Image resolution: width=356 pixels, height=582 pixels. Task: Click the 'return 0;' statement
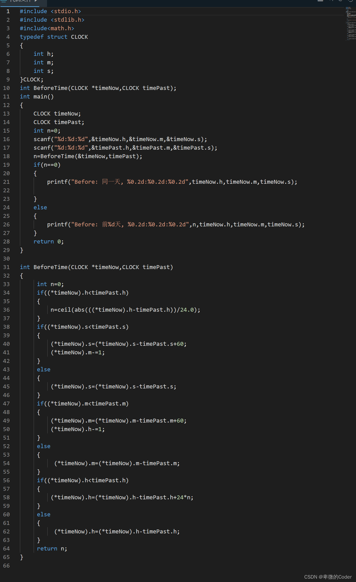[49, 242]
